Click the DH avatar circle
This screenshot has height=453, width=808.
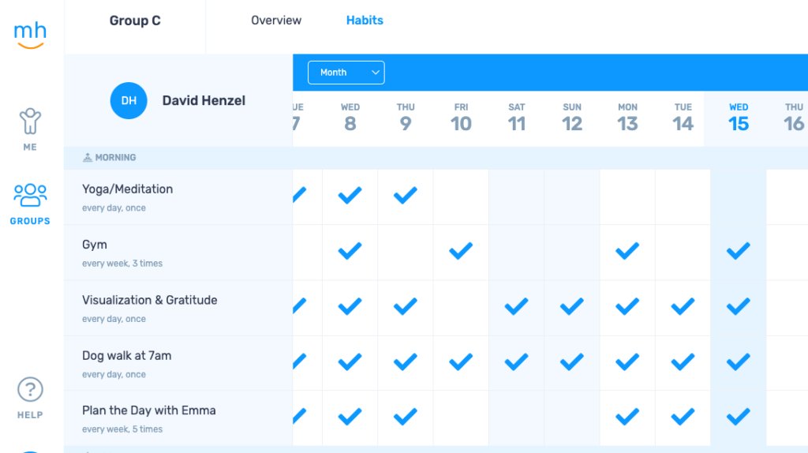pos(129,100)
